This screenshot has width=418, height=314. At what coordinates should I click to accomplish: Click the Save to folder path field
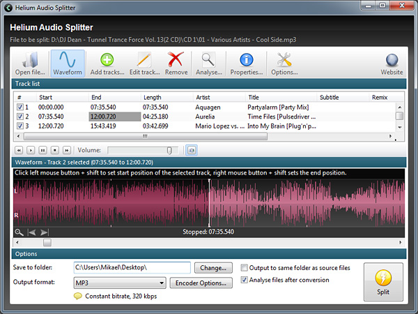point(132,267)
